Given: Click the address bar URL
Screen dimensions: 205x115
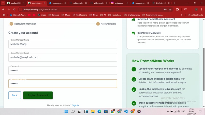Looking at the screenshot, I should coord(40,9).
